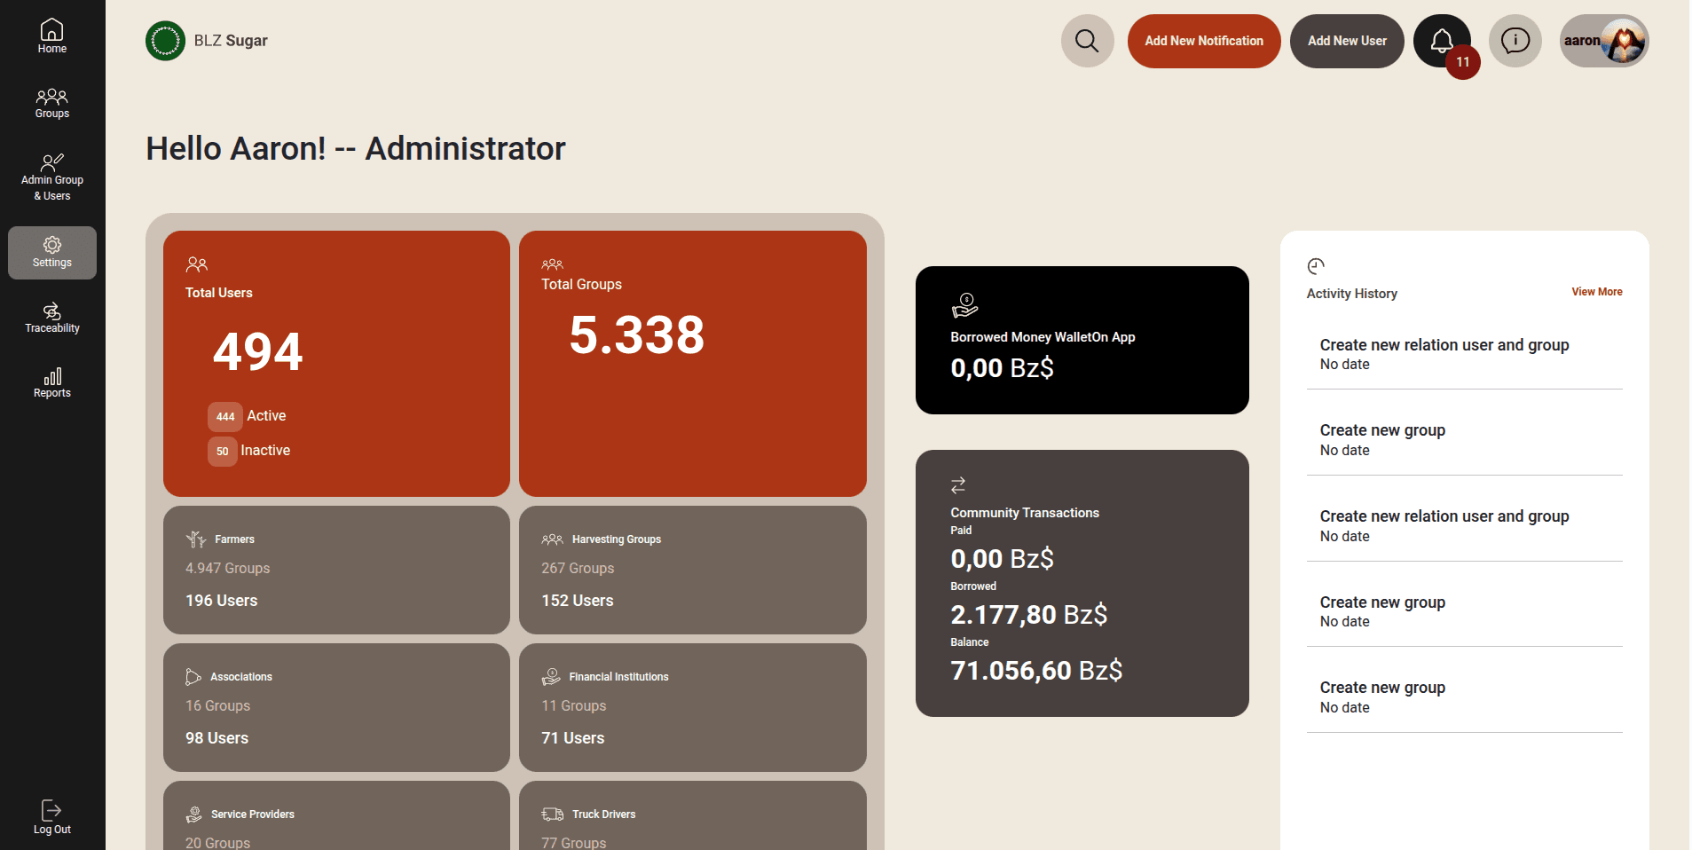Click '16 Groups' in Associations card

pos(218,706)
